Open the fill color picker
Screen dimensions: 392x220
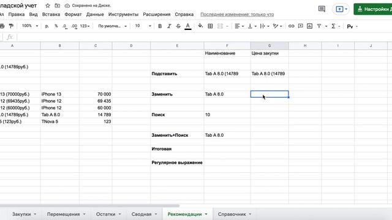coord(200,26)
